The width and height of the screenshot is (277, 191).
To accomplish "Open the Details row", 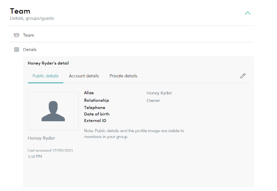I will [132, 49].
